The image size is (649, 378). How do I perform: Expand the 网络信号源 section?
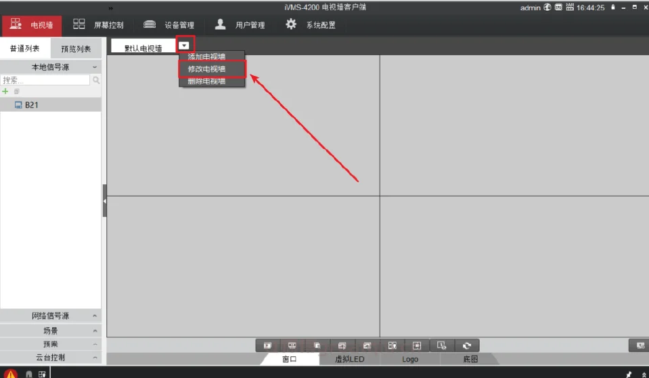[51, 316]
